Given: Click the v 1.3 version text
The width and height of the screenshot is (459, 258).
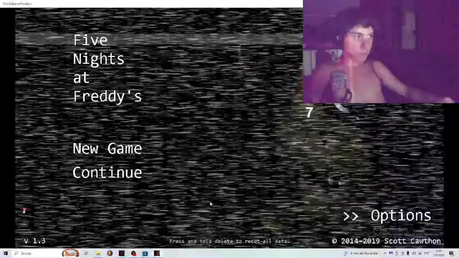Looking at the screenshot, I should coord(35,241).
